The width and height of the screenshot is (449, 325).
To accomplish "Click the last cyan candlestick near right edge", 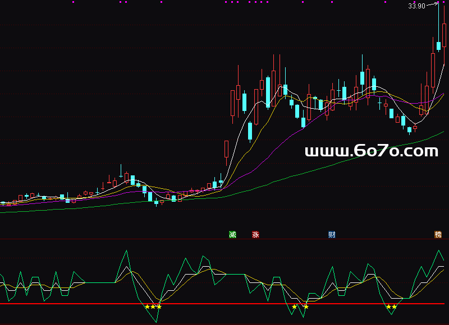I will [438, 46].
